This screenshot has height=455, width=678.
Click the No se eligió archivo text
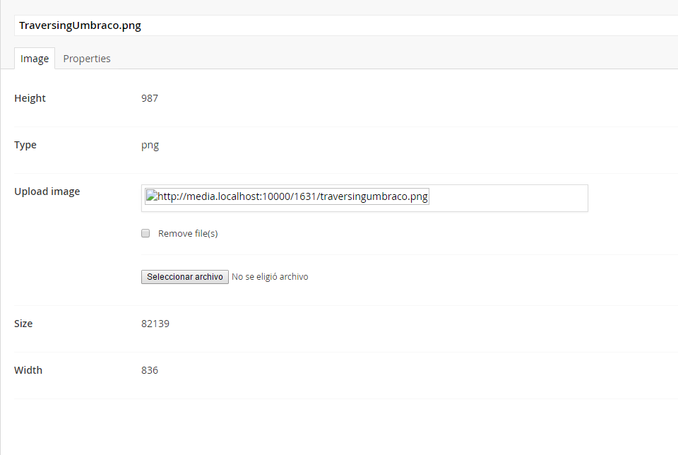pos(270,277)
